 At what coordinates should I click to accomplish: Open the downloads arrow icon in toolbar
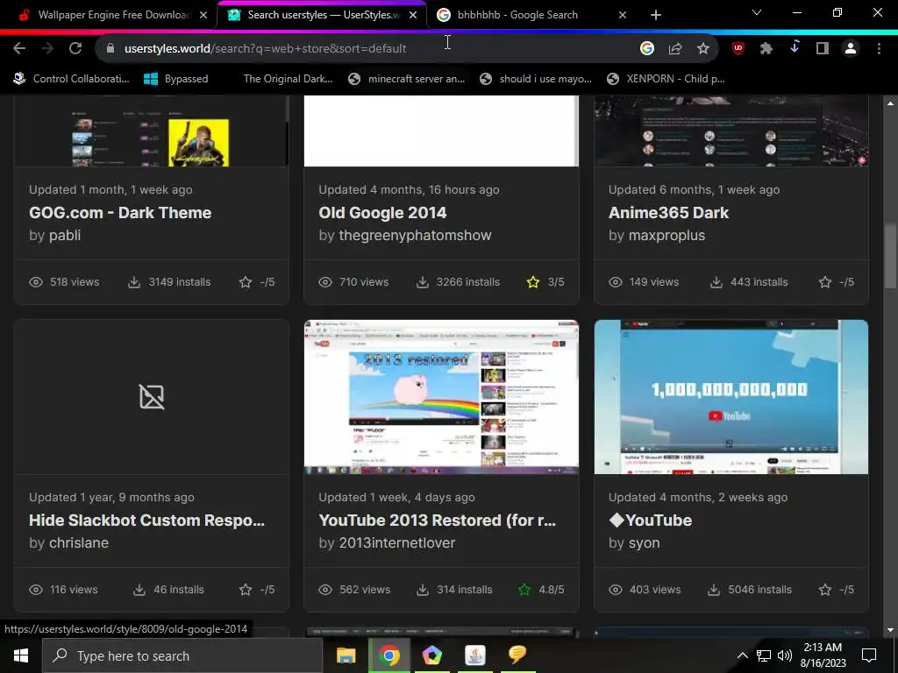point(795,48)
